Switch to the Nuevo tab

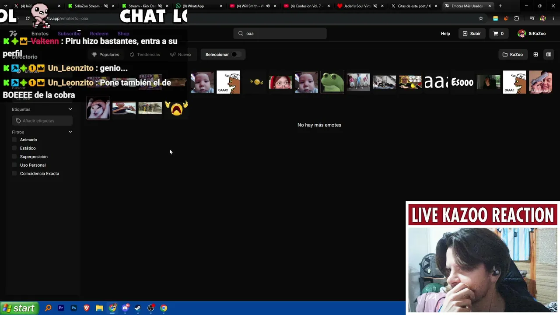(180, 55)
